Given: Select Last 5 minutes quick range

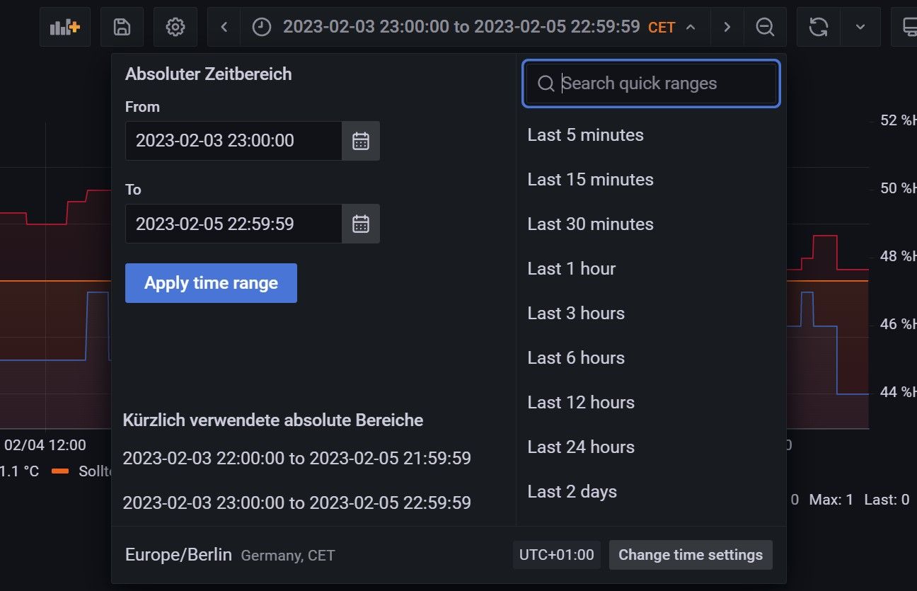Looking at the screenshot, I should click(585, 135).
